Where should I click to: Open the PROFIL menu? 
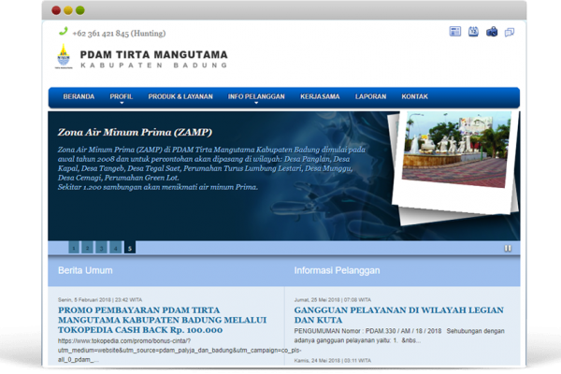122,96
